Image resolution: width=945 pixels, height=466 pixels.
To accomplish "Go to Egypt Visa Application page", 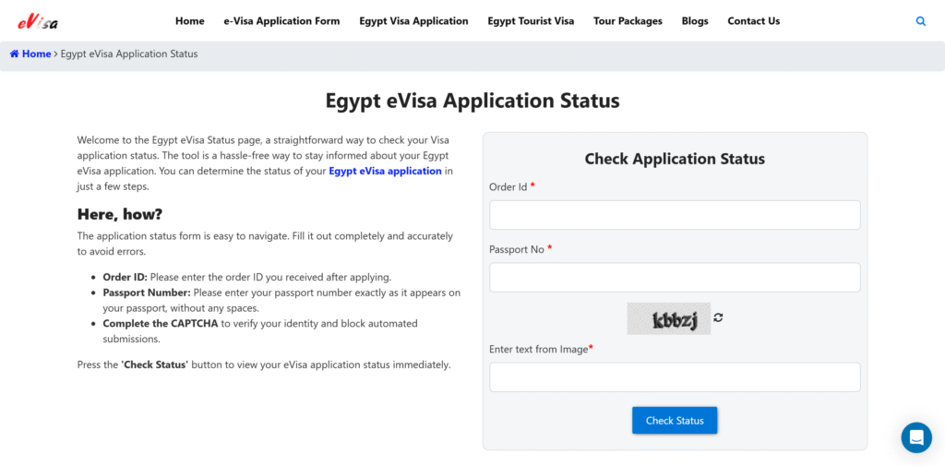I will [413, 21].
